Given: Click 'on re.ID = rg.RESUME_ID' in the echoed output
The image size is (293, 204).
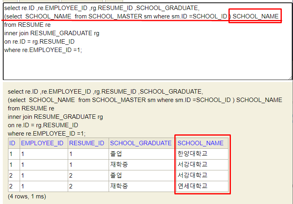Looking at the screenshot, I should (43, 125).
